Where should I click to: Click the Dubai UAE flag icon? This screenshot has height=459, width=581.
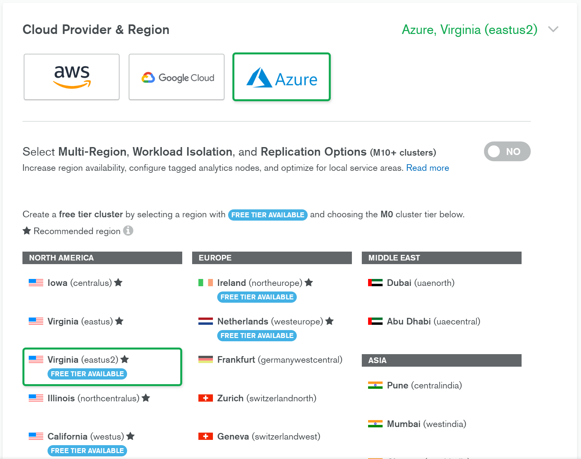374,283
